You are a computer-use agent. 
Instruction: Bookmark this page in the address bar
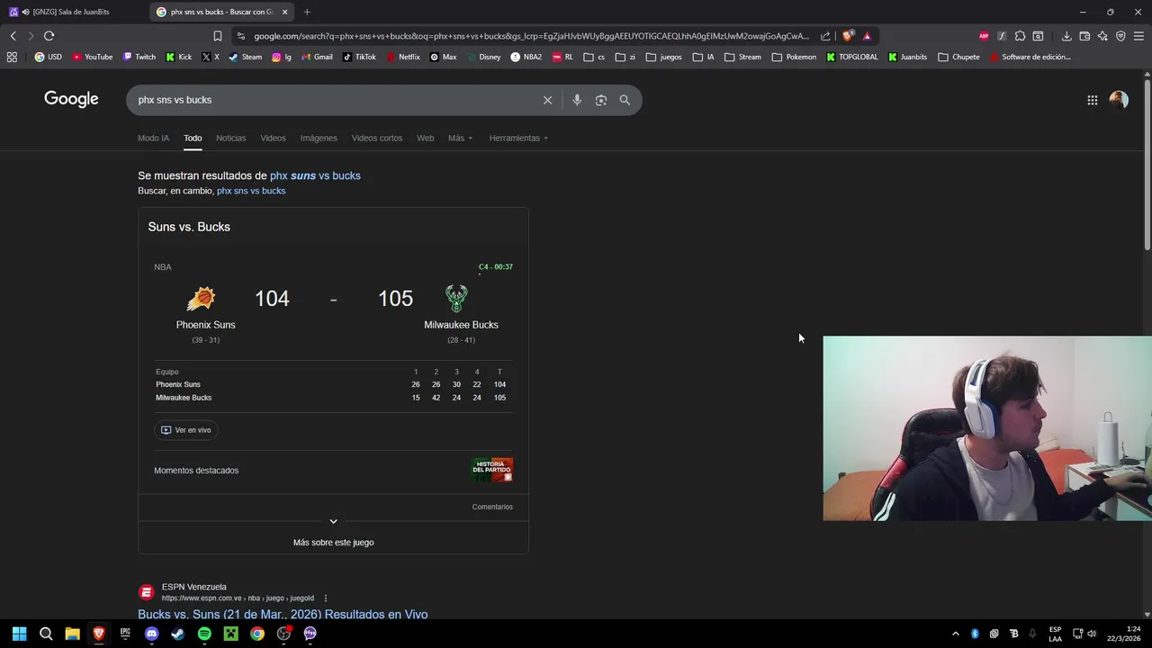[x=218, y=36]
